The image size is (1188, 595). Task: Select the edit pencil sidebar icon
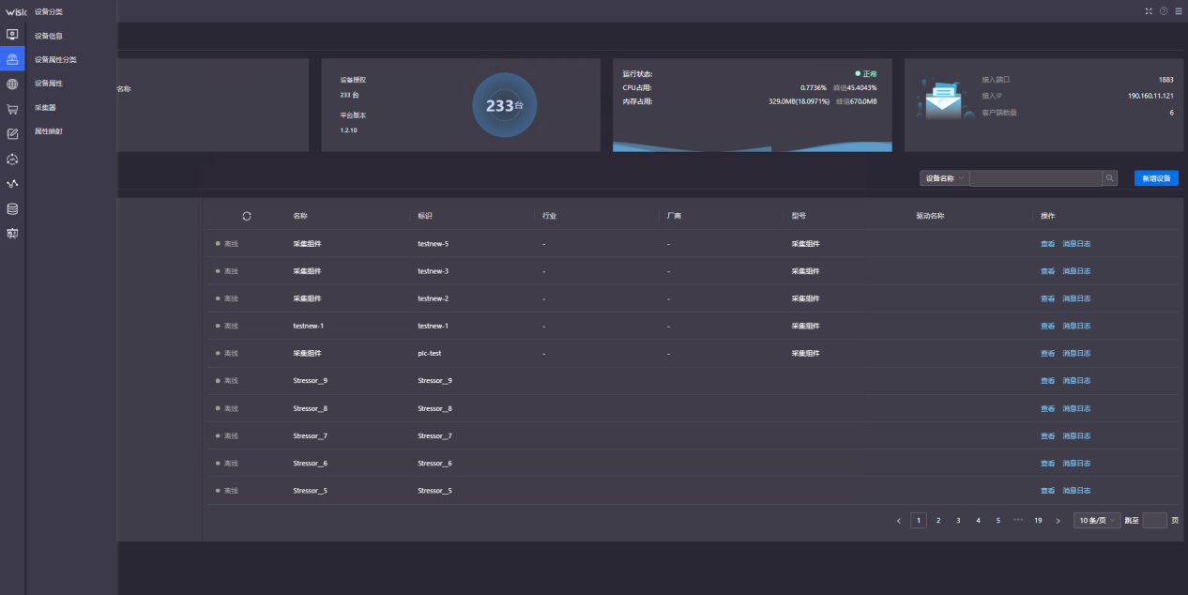pos(12,134)
